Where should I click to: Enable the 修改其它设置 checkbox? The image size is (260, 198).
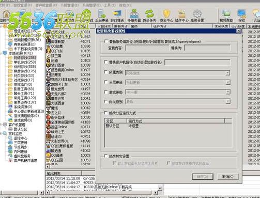pos(106,156)
